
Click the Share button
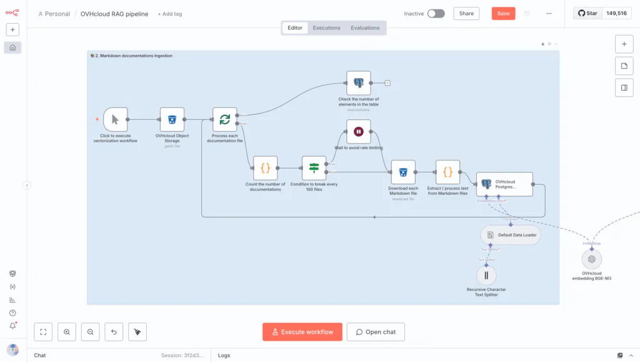(466, 14)
